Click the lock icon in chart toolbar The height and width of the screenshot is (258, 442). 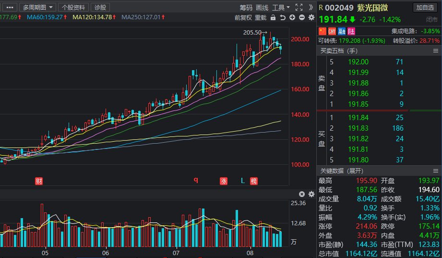click(273, 17)
